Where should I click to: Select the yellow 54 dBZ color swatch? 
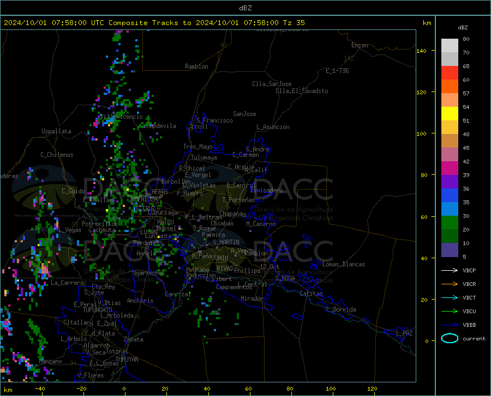point(450,114)
